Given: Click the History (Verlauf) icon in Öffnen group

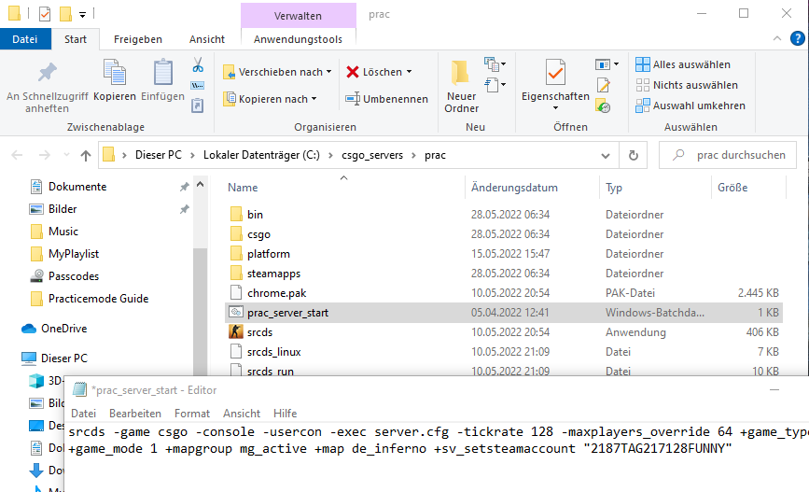Looking at the screenshot, I should pos(603,105).
